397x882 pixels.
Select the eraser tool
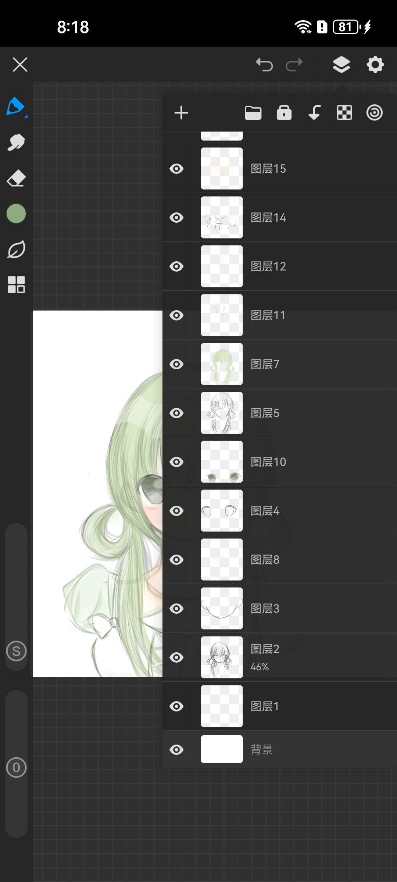click(x=16, y=178)
